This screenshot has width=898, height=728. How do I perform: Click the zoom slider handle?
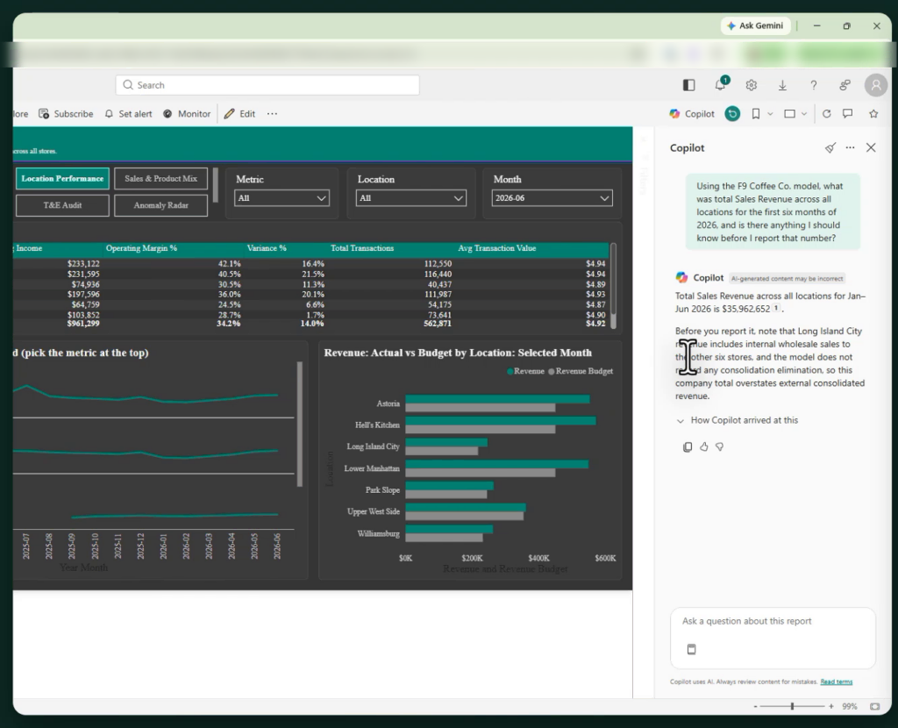[x=793, y=706]
